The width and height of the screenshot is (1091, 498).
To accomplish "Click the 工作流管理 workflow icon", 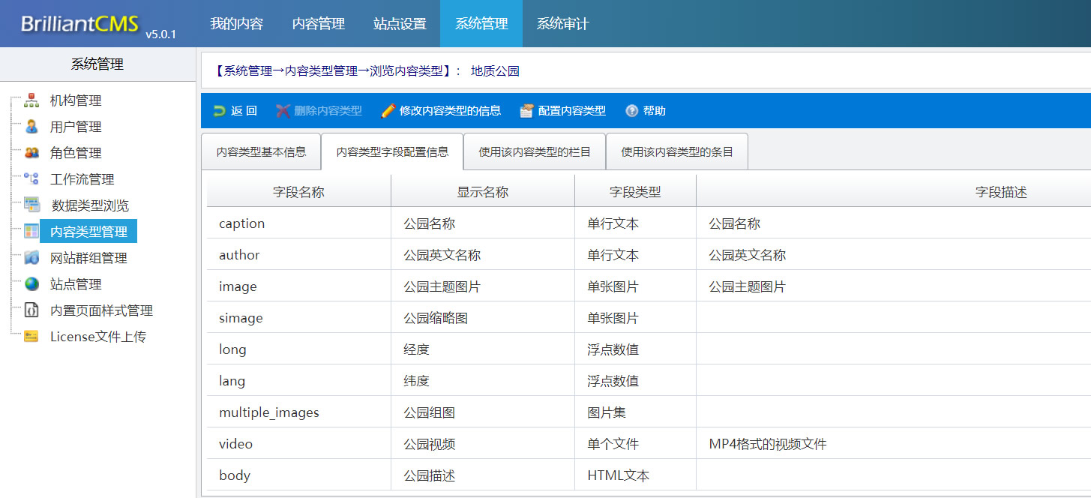I will (x=31, y=179).
